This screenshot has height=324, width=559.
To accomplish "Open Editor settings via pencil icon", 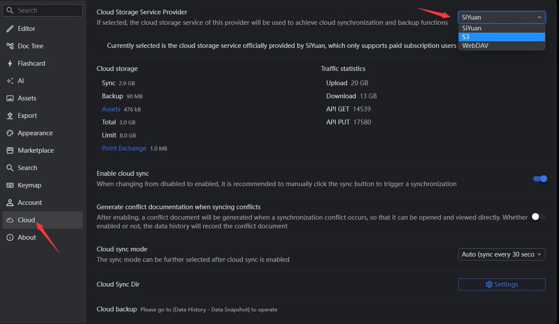I will [x=9, y=29].
